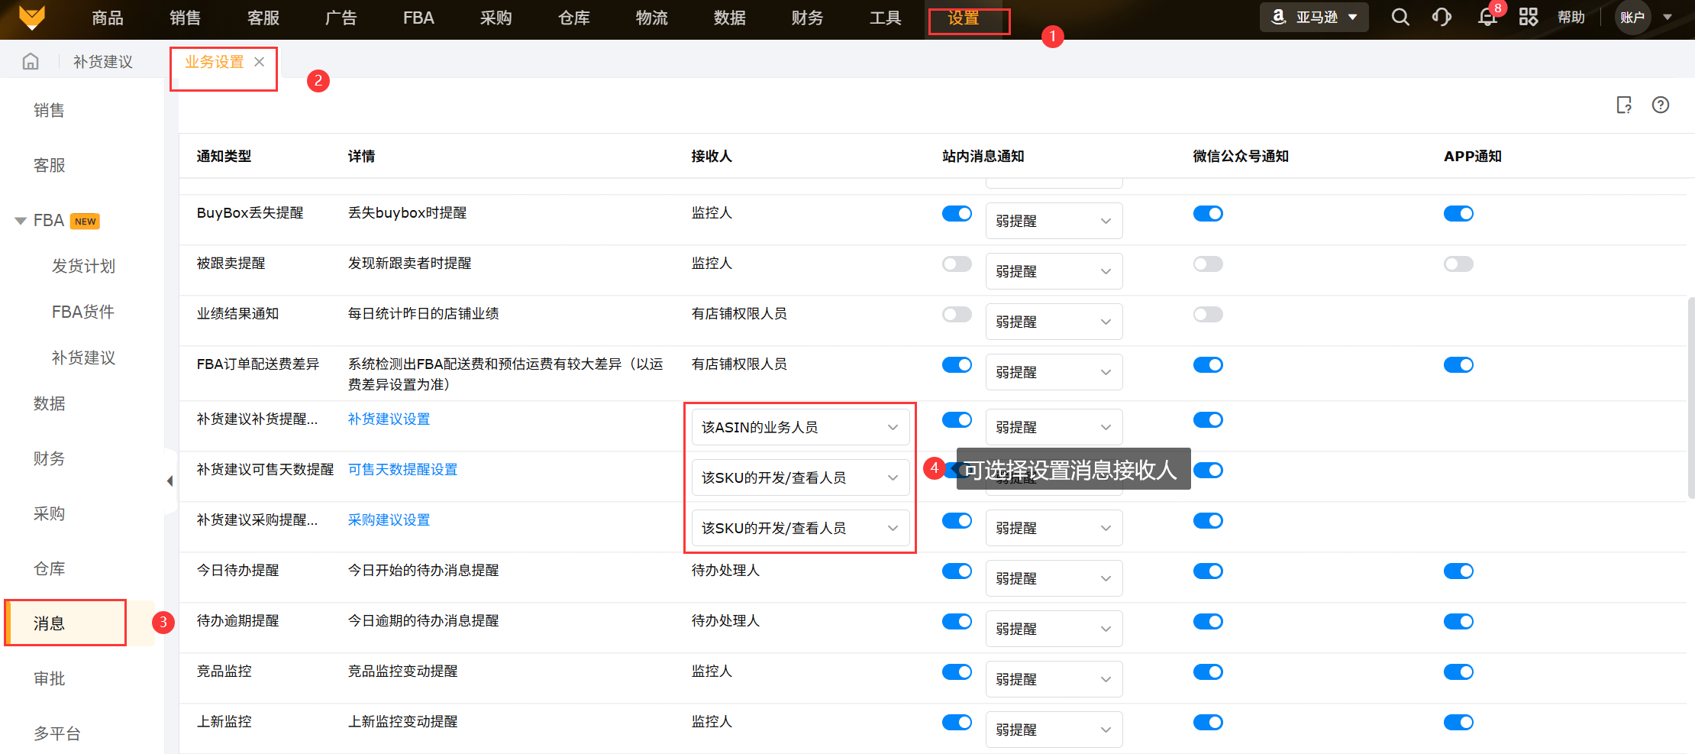Open the 广告 top menu
The width and height of the screenshot is (1695, 754).
tap(341, 18)
